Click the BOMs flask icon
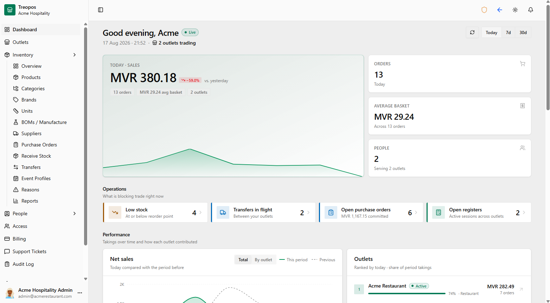The image size is (550, 303). pos(16,122)
